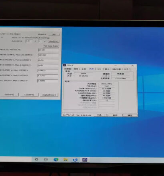Click the CPU-Z 确定 button
Image resolution: width=164 pixels, height=176 pixels.
click(130, 115)
